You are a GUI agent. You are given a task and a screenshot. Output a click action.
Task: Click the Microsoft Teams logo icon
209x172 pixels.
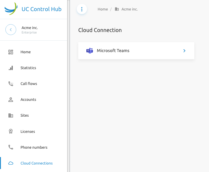pyautogui.click(x=90, y=51)
